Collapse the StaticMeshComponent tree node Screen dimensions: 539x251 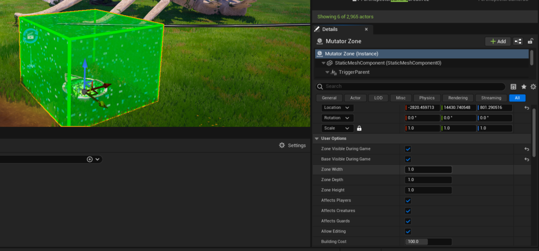pos(324,63)
